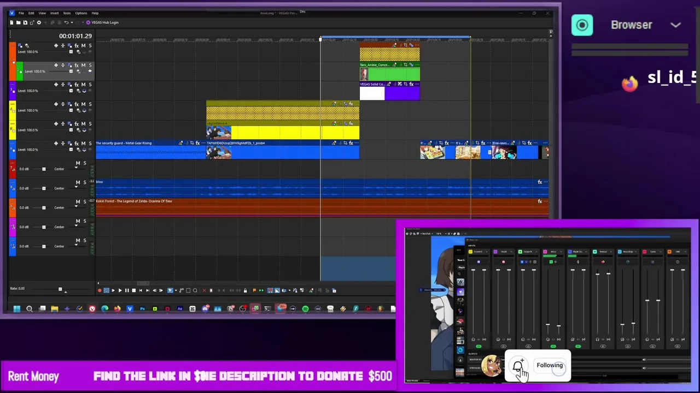Click the 00:01:01.29 timecode display
The height and width of the screenshot is (393, 700).
coord(75,36)
